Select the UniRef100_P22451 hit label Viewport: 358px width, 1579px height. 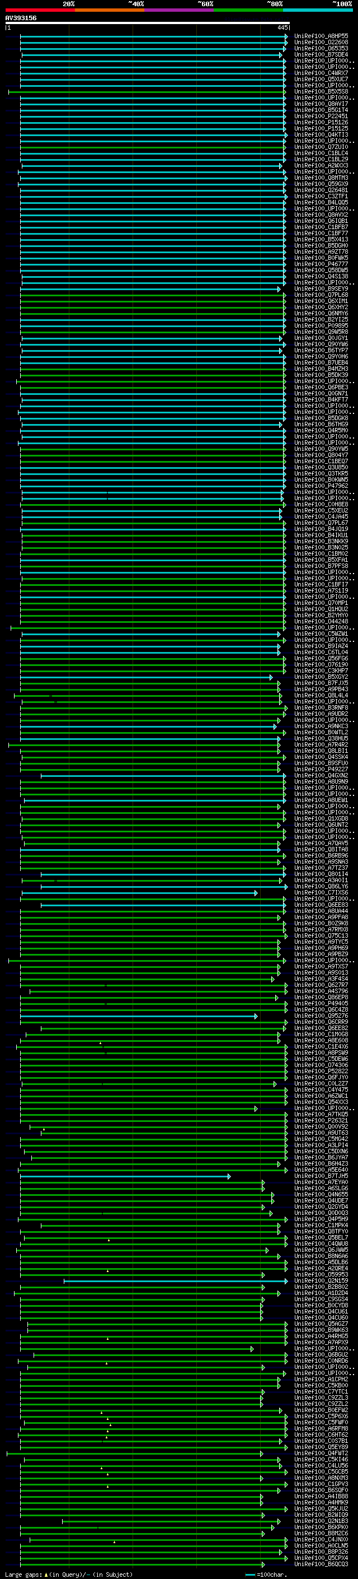coord(321,117)
